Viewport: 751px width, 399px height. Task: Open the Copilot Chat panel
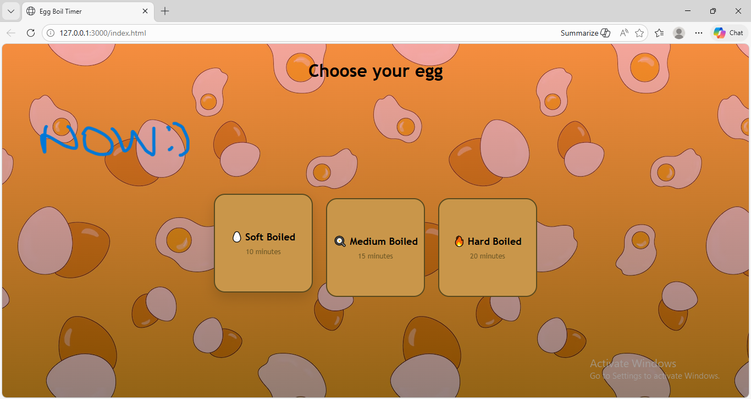click(x=728, y=32)
